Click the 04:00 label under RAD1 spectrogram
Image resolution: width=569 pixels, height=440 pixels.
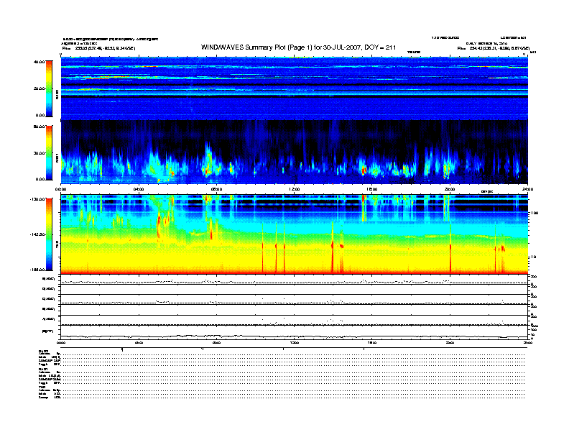point(139,189)
